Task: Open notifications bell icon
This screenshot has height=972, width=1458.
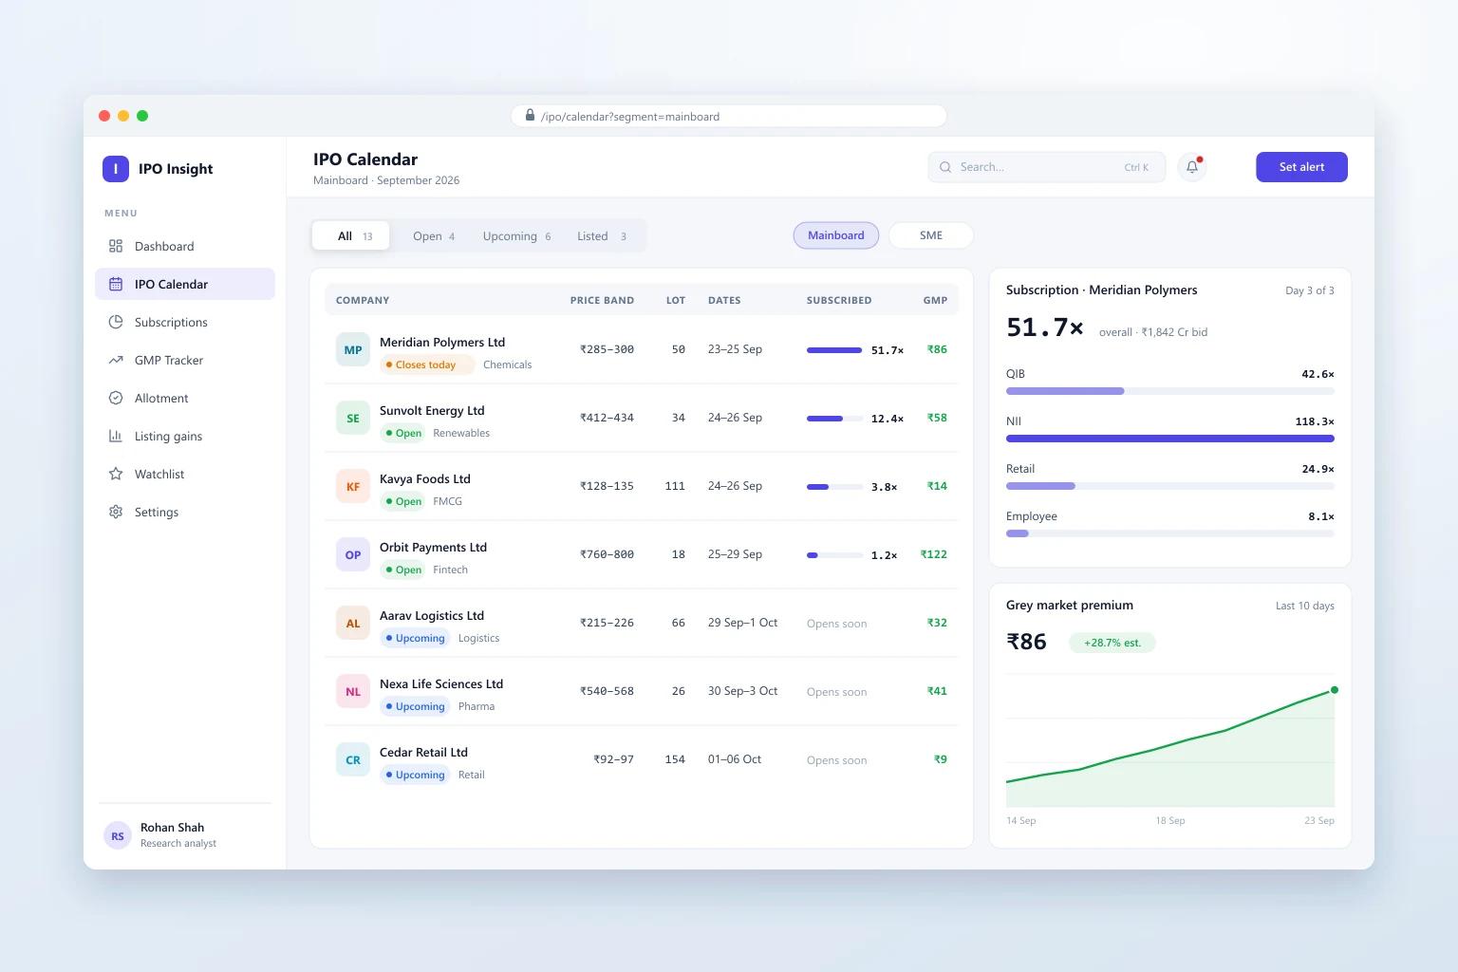Action: pos(1192,167)
